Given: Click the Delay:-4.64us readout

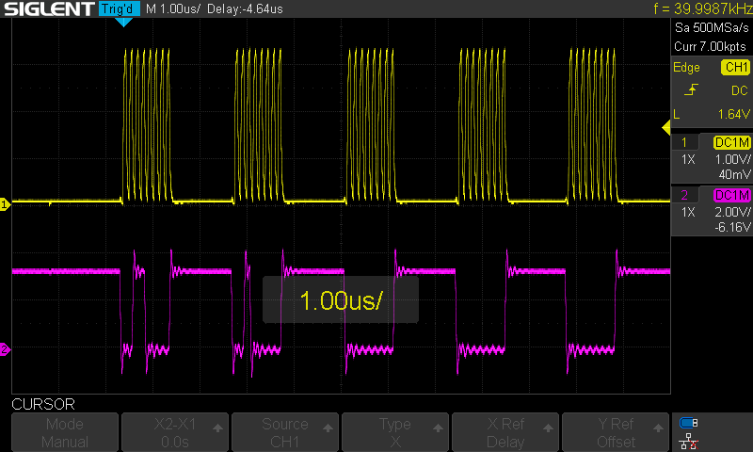Looking at the screenshot, I should (x=245, y=8).
